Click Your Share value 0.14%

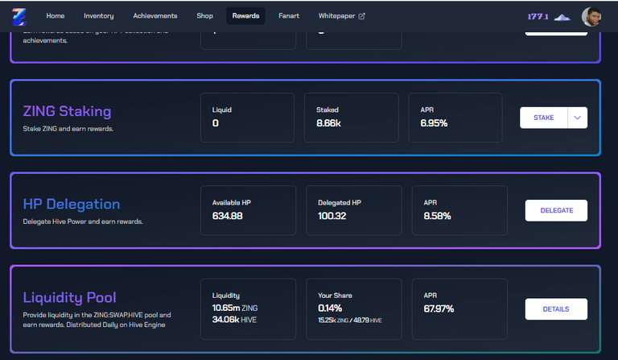tap(330, 308)
